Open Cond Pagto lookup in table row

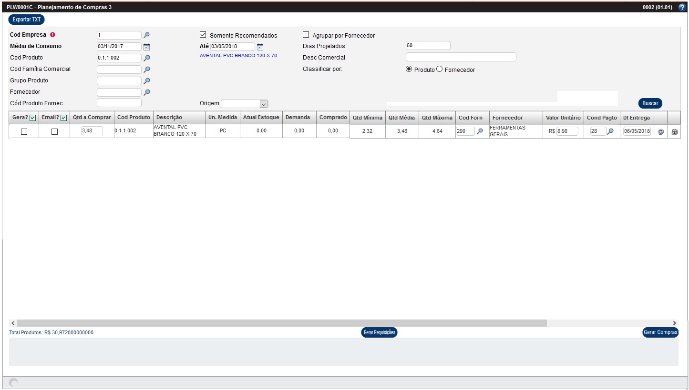click(x=610, y=131)
